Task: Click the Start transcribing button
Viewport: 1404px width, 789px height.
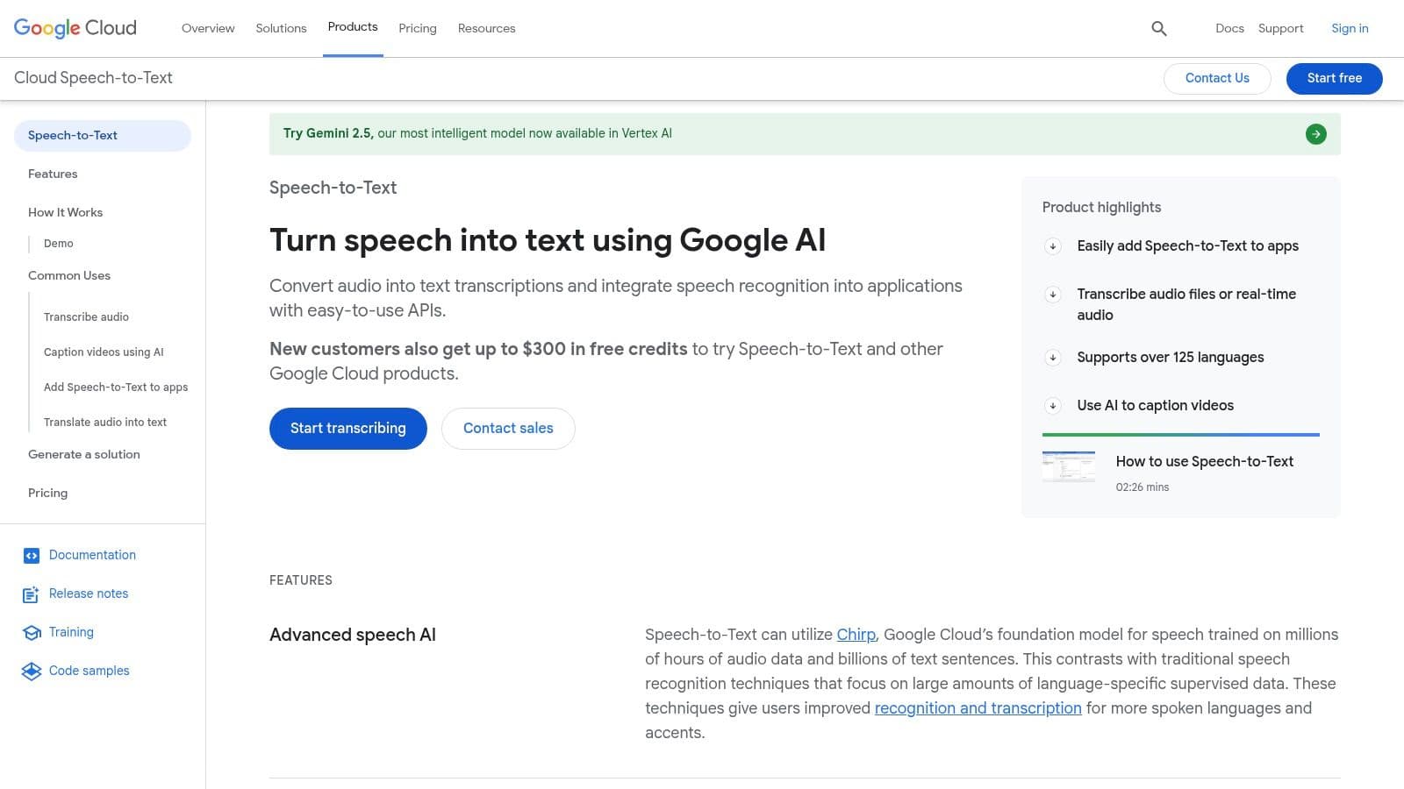Action: [x=347, y=428]
